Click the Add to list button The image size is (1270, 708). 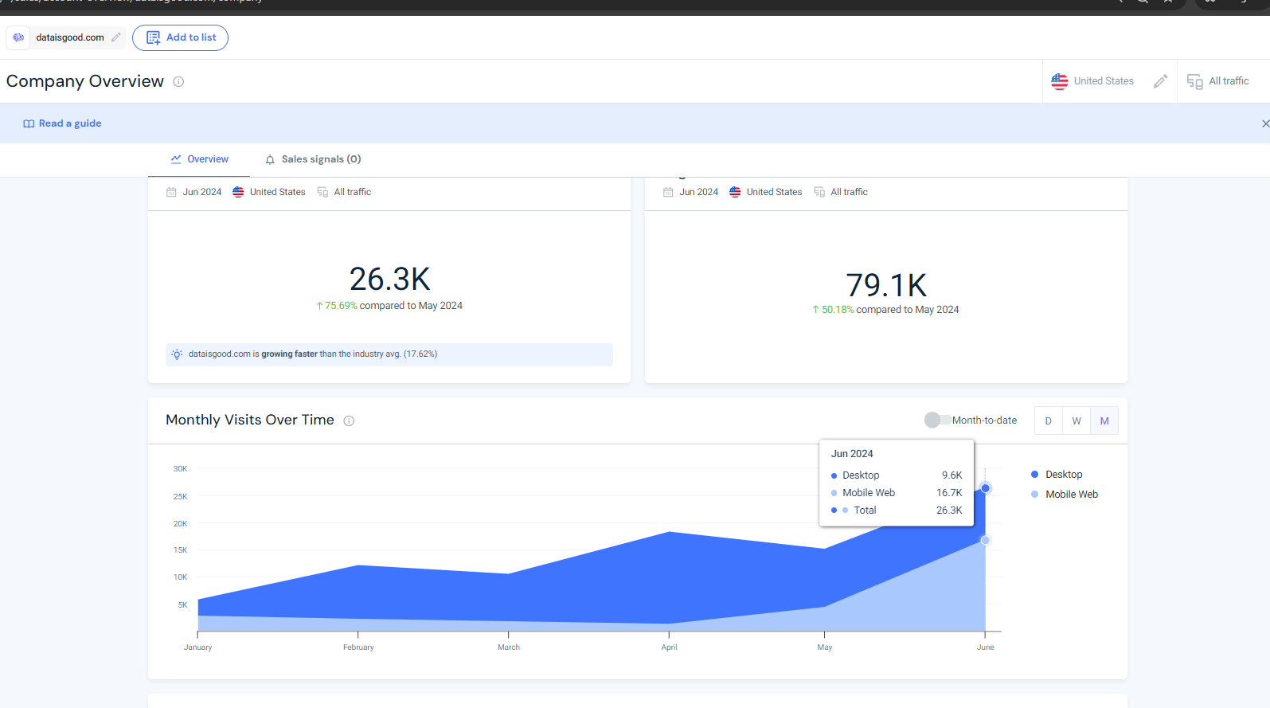pos(181,37)
